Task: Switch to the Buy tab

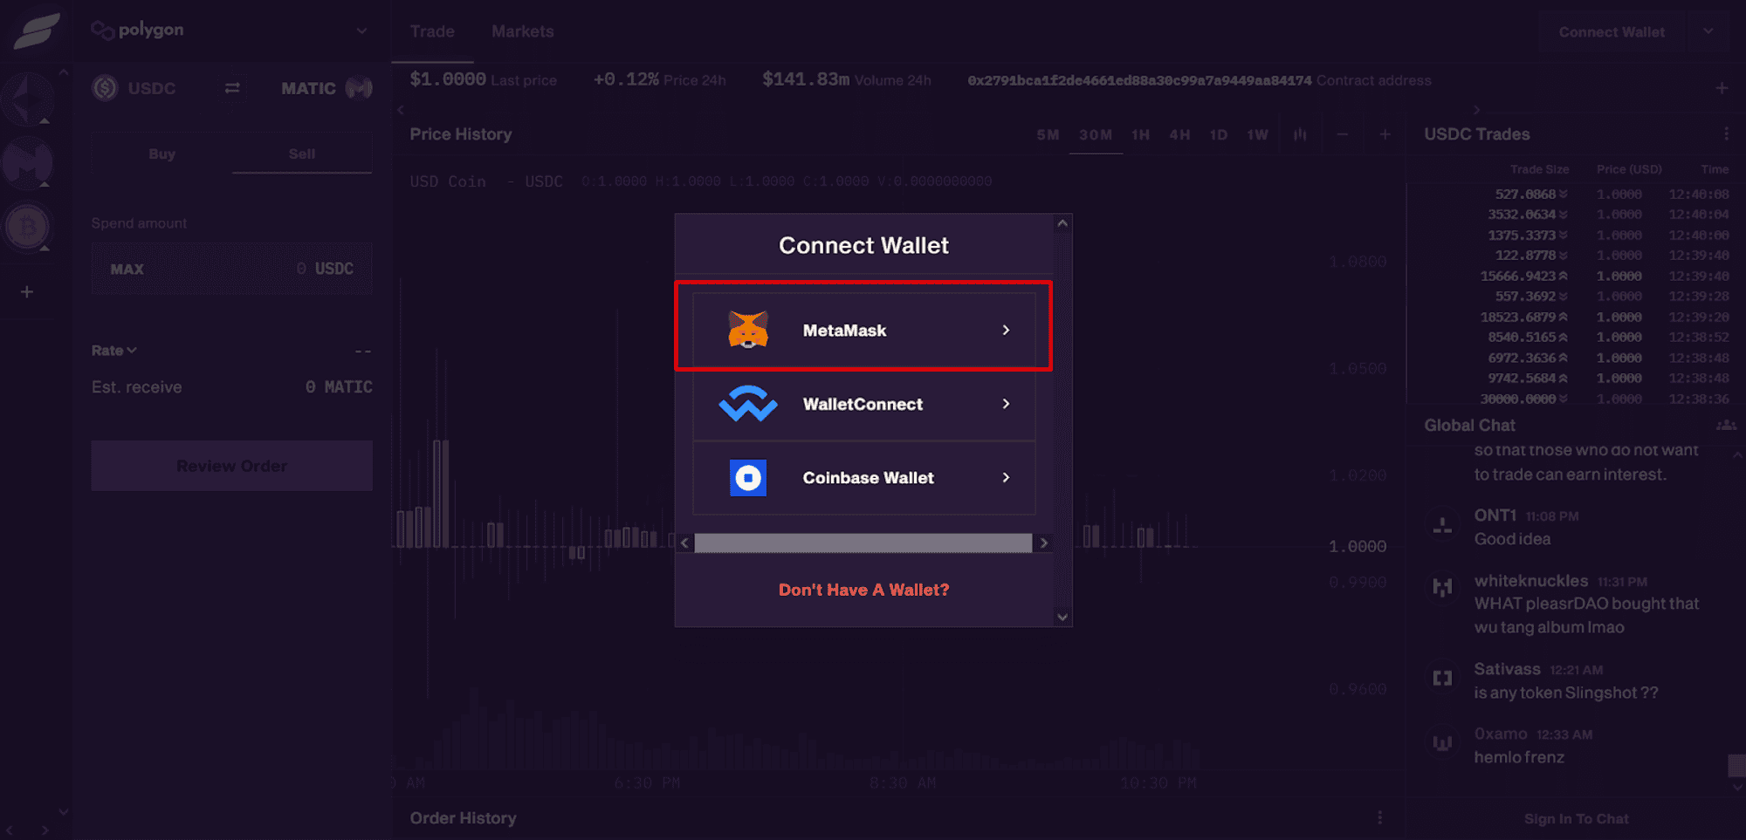Action: [x=162, y=154]
